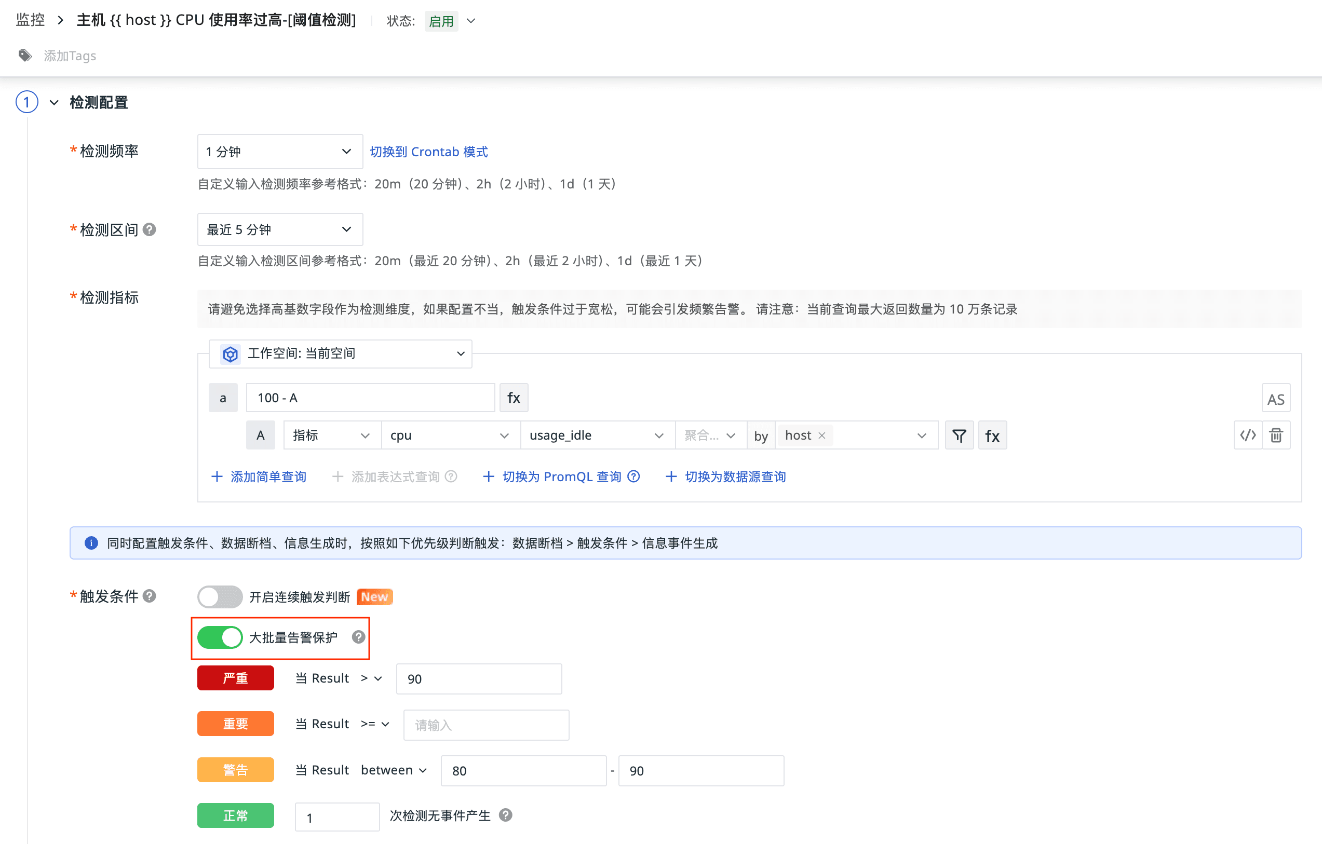Enable the 开启连续触发判断 toggle
Viewport: 1322px width, 844px height.
tap(220, 596)
